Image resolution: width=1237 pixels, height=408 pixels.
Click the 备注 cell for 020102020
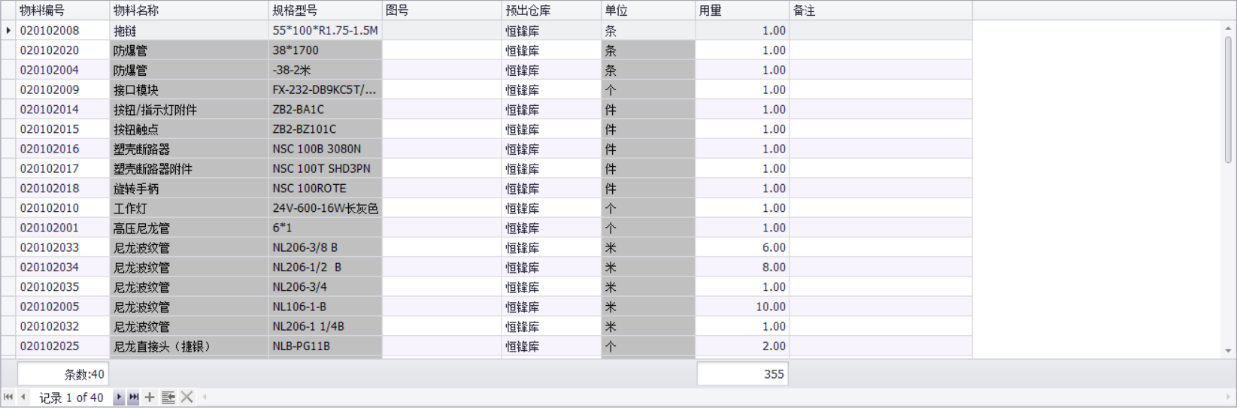(880, 50)
